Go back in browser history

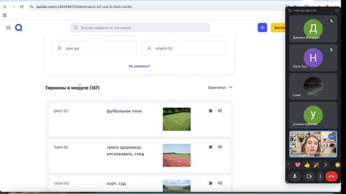click(x=5, y=7)
